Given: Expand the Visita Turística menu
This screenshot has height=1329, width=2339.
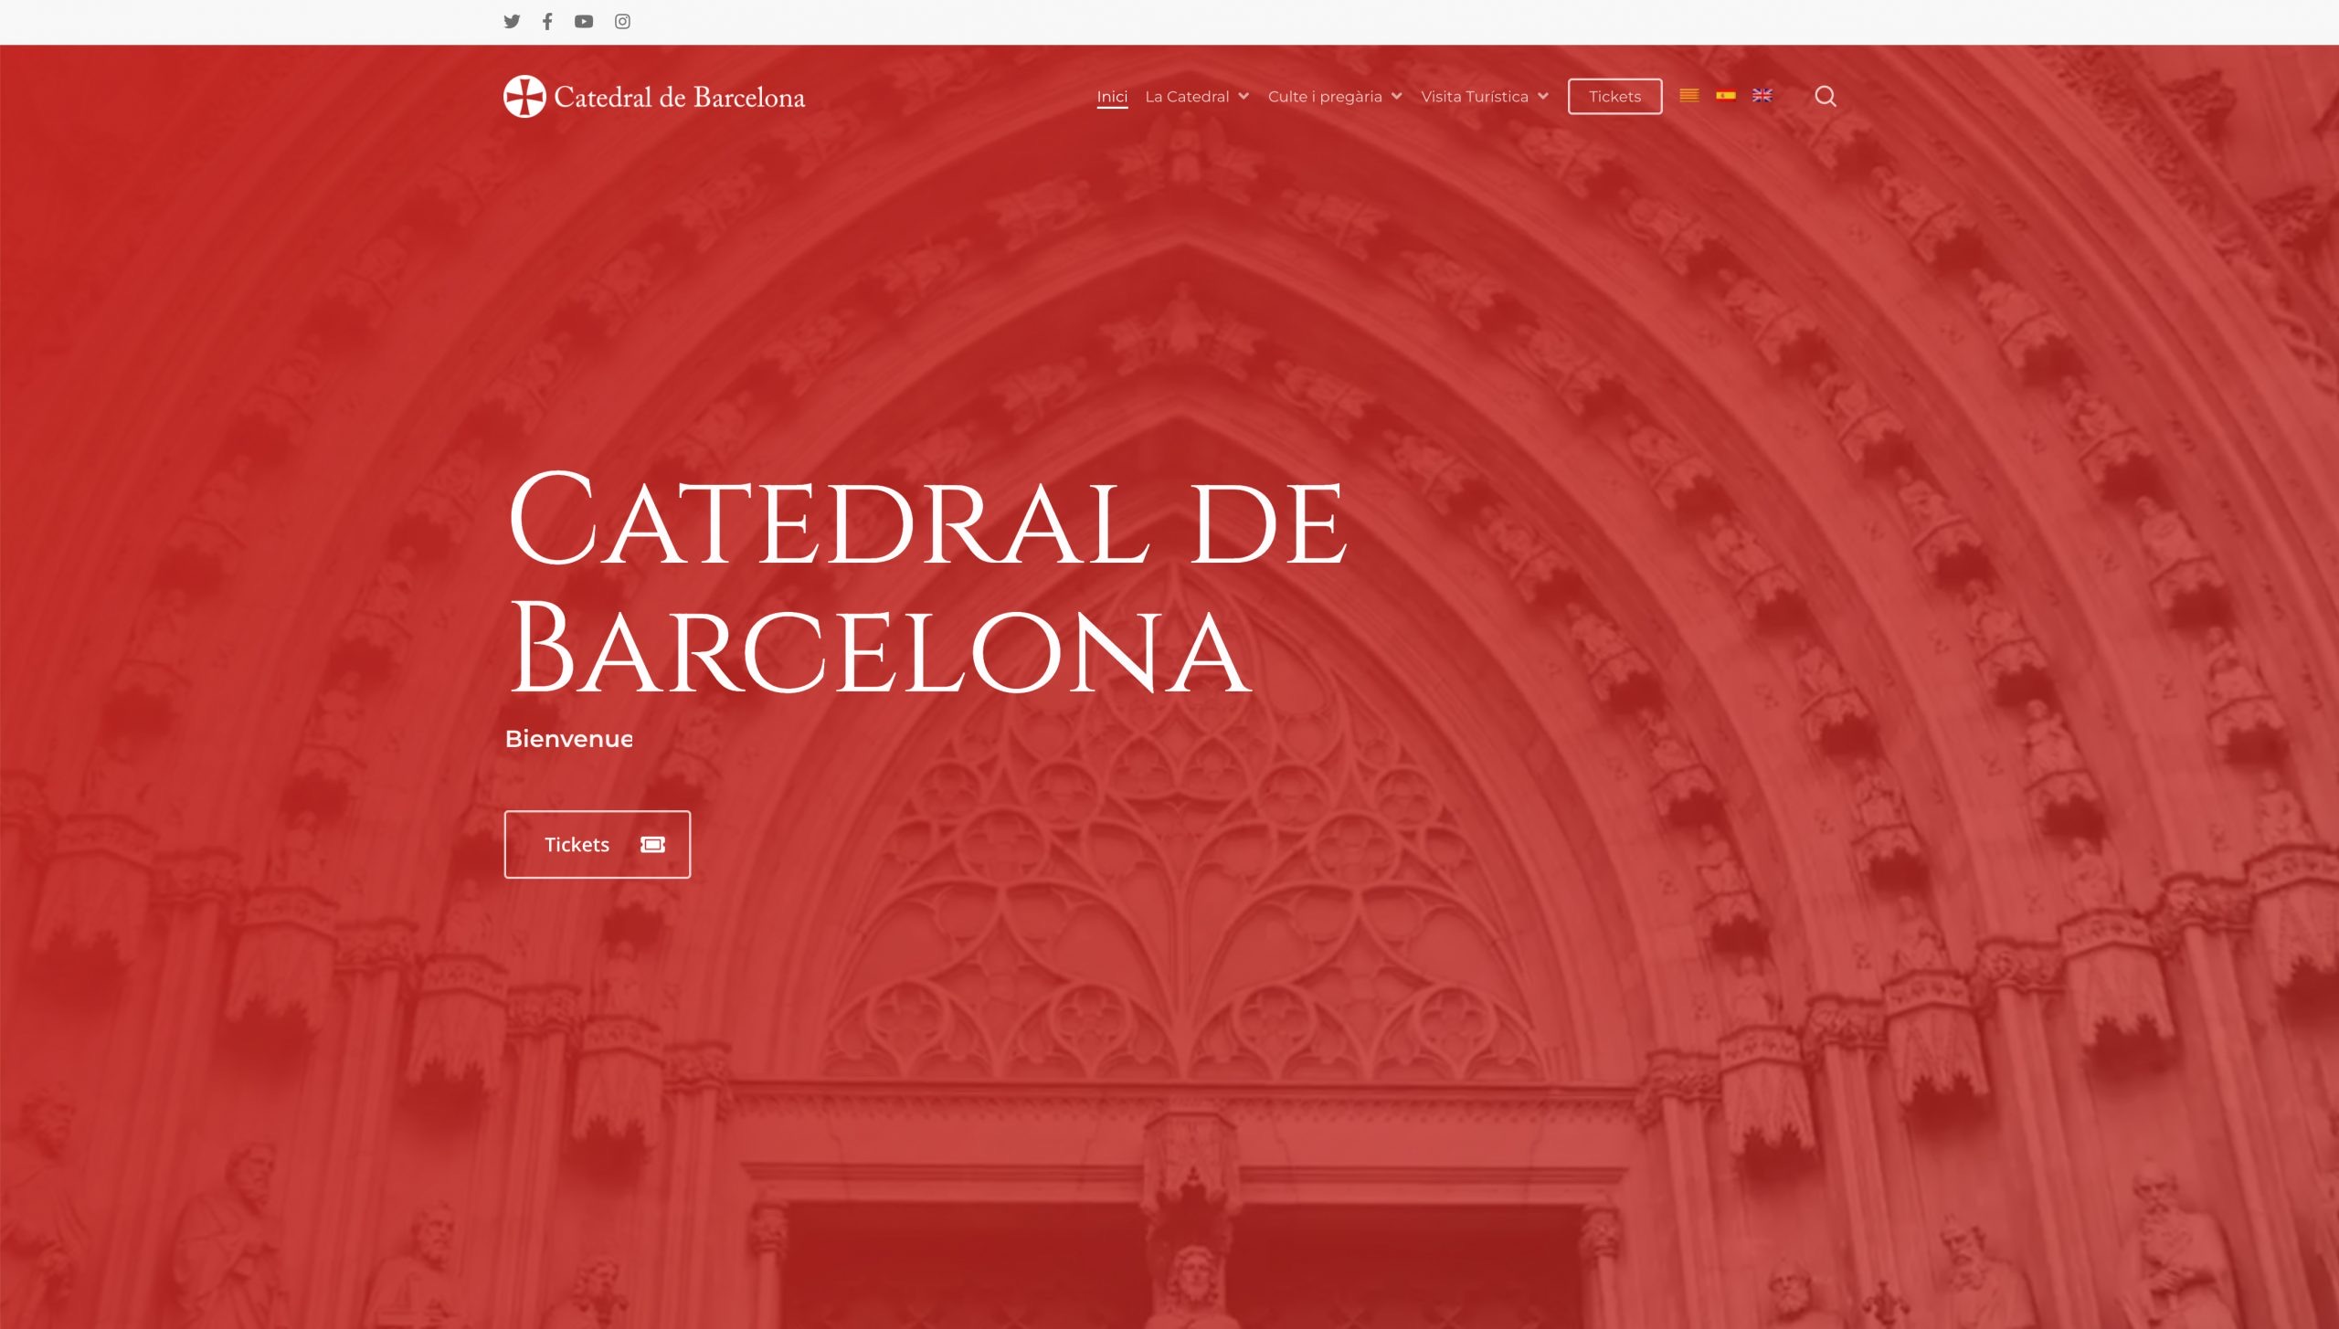Looking at the screenshot, I should 1485,97.
